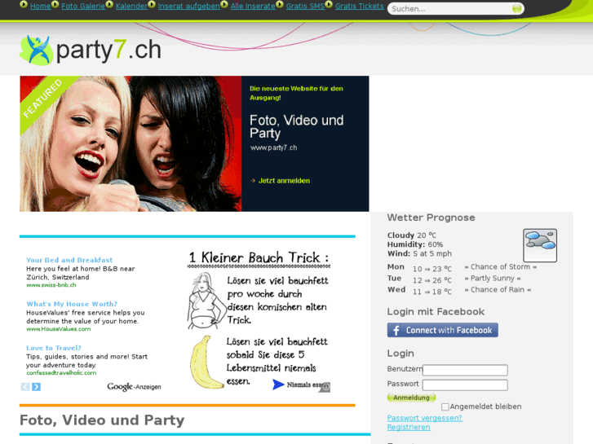Viewport: 593px width, 444px height.
Task: Click the green search submit icon
Action: (x=516, y=8)
